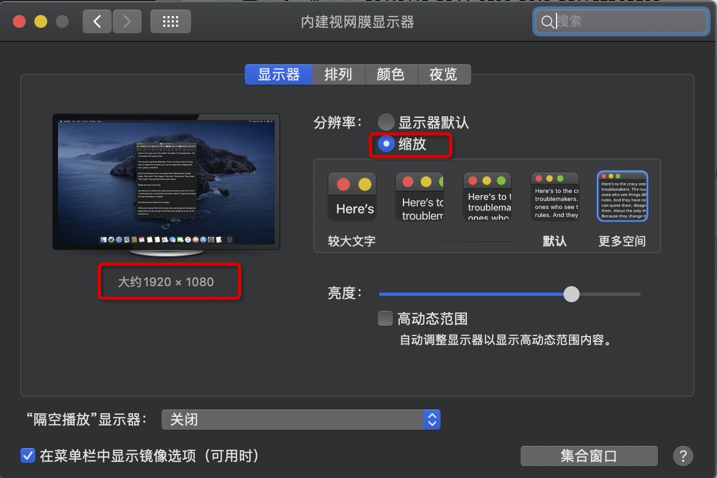Select the 显示器 tab
The image size is (717, 478).
(278, 74)
